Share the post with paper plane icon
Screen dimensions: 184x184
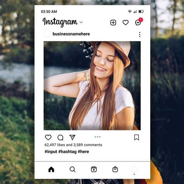click(x=72, y=137)
